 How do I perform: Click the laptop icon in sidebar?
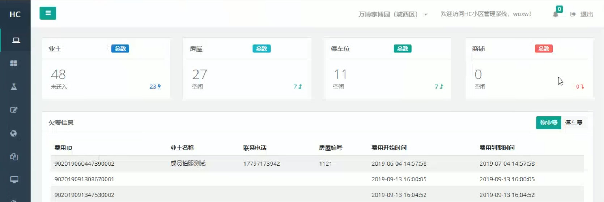pyautogui.click(x=16, y=40)
